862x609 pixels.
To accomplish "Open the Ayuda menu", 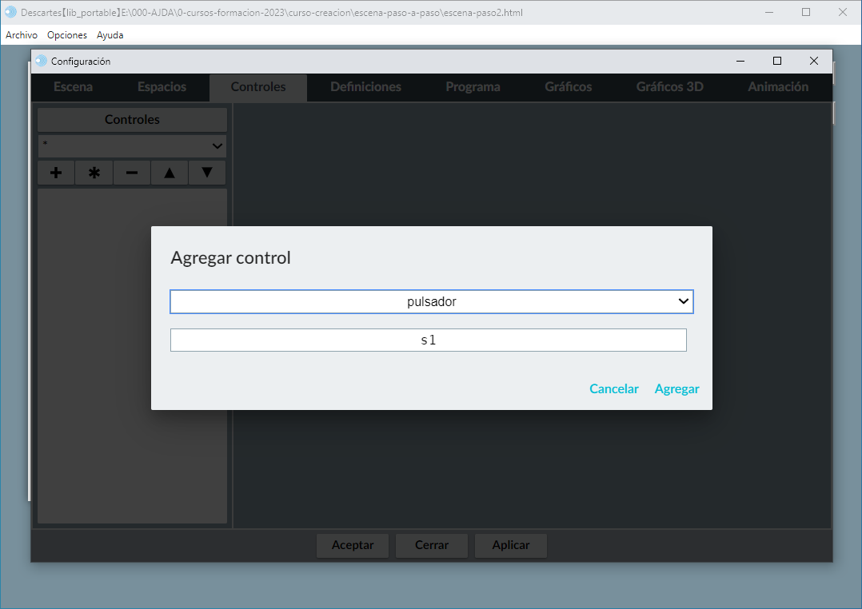I will [x=110, y=35].
